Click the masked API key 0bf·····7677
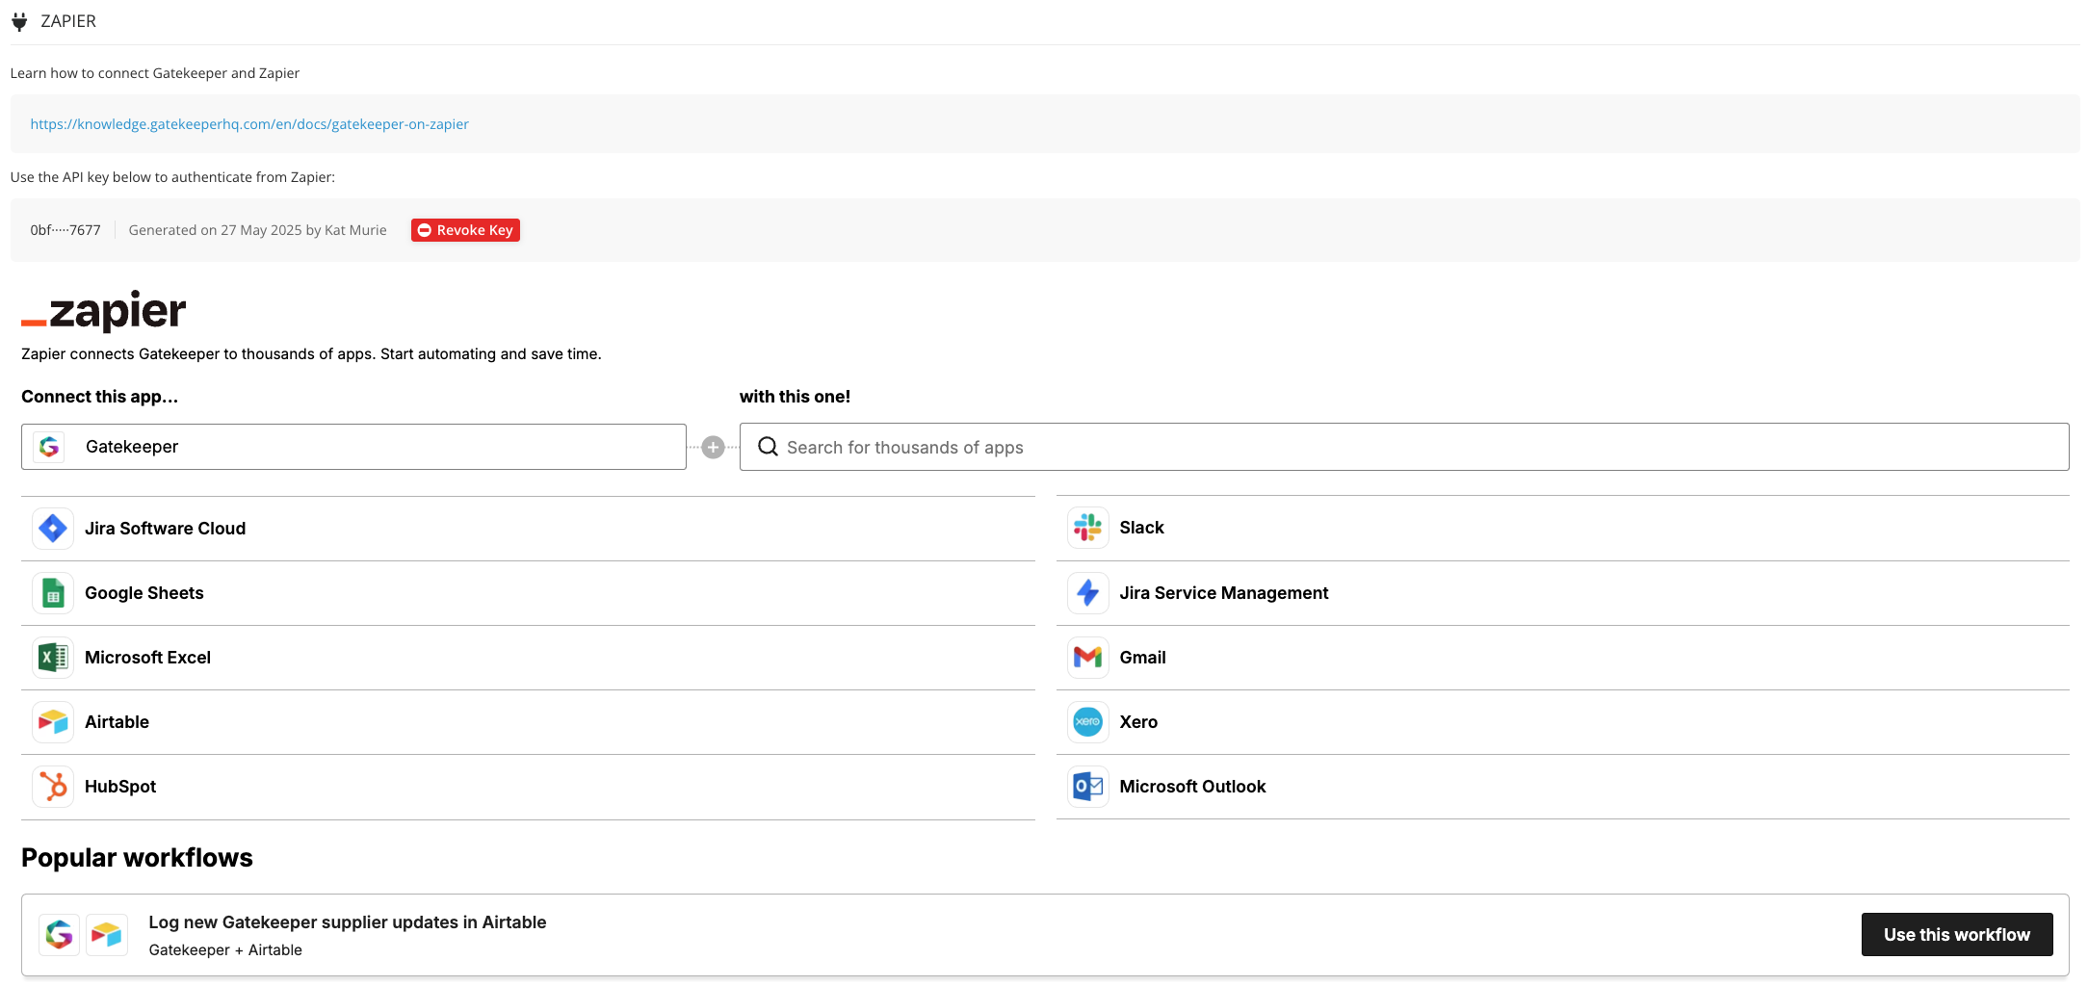The width and height of the screenshot is (2088, 986). [65, 230]
